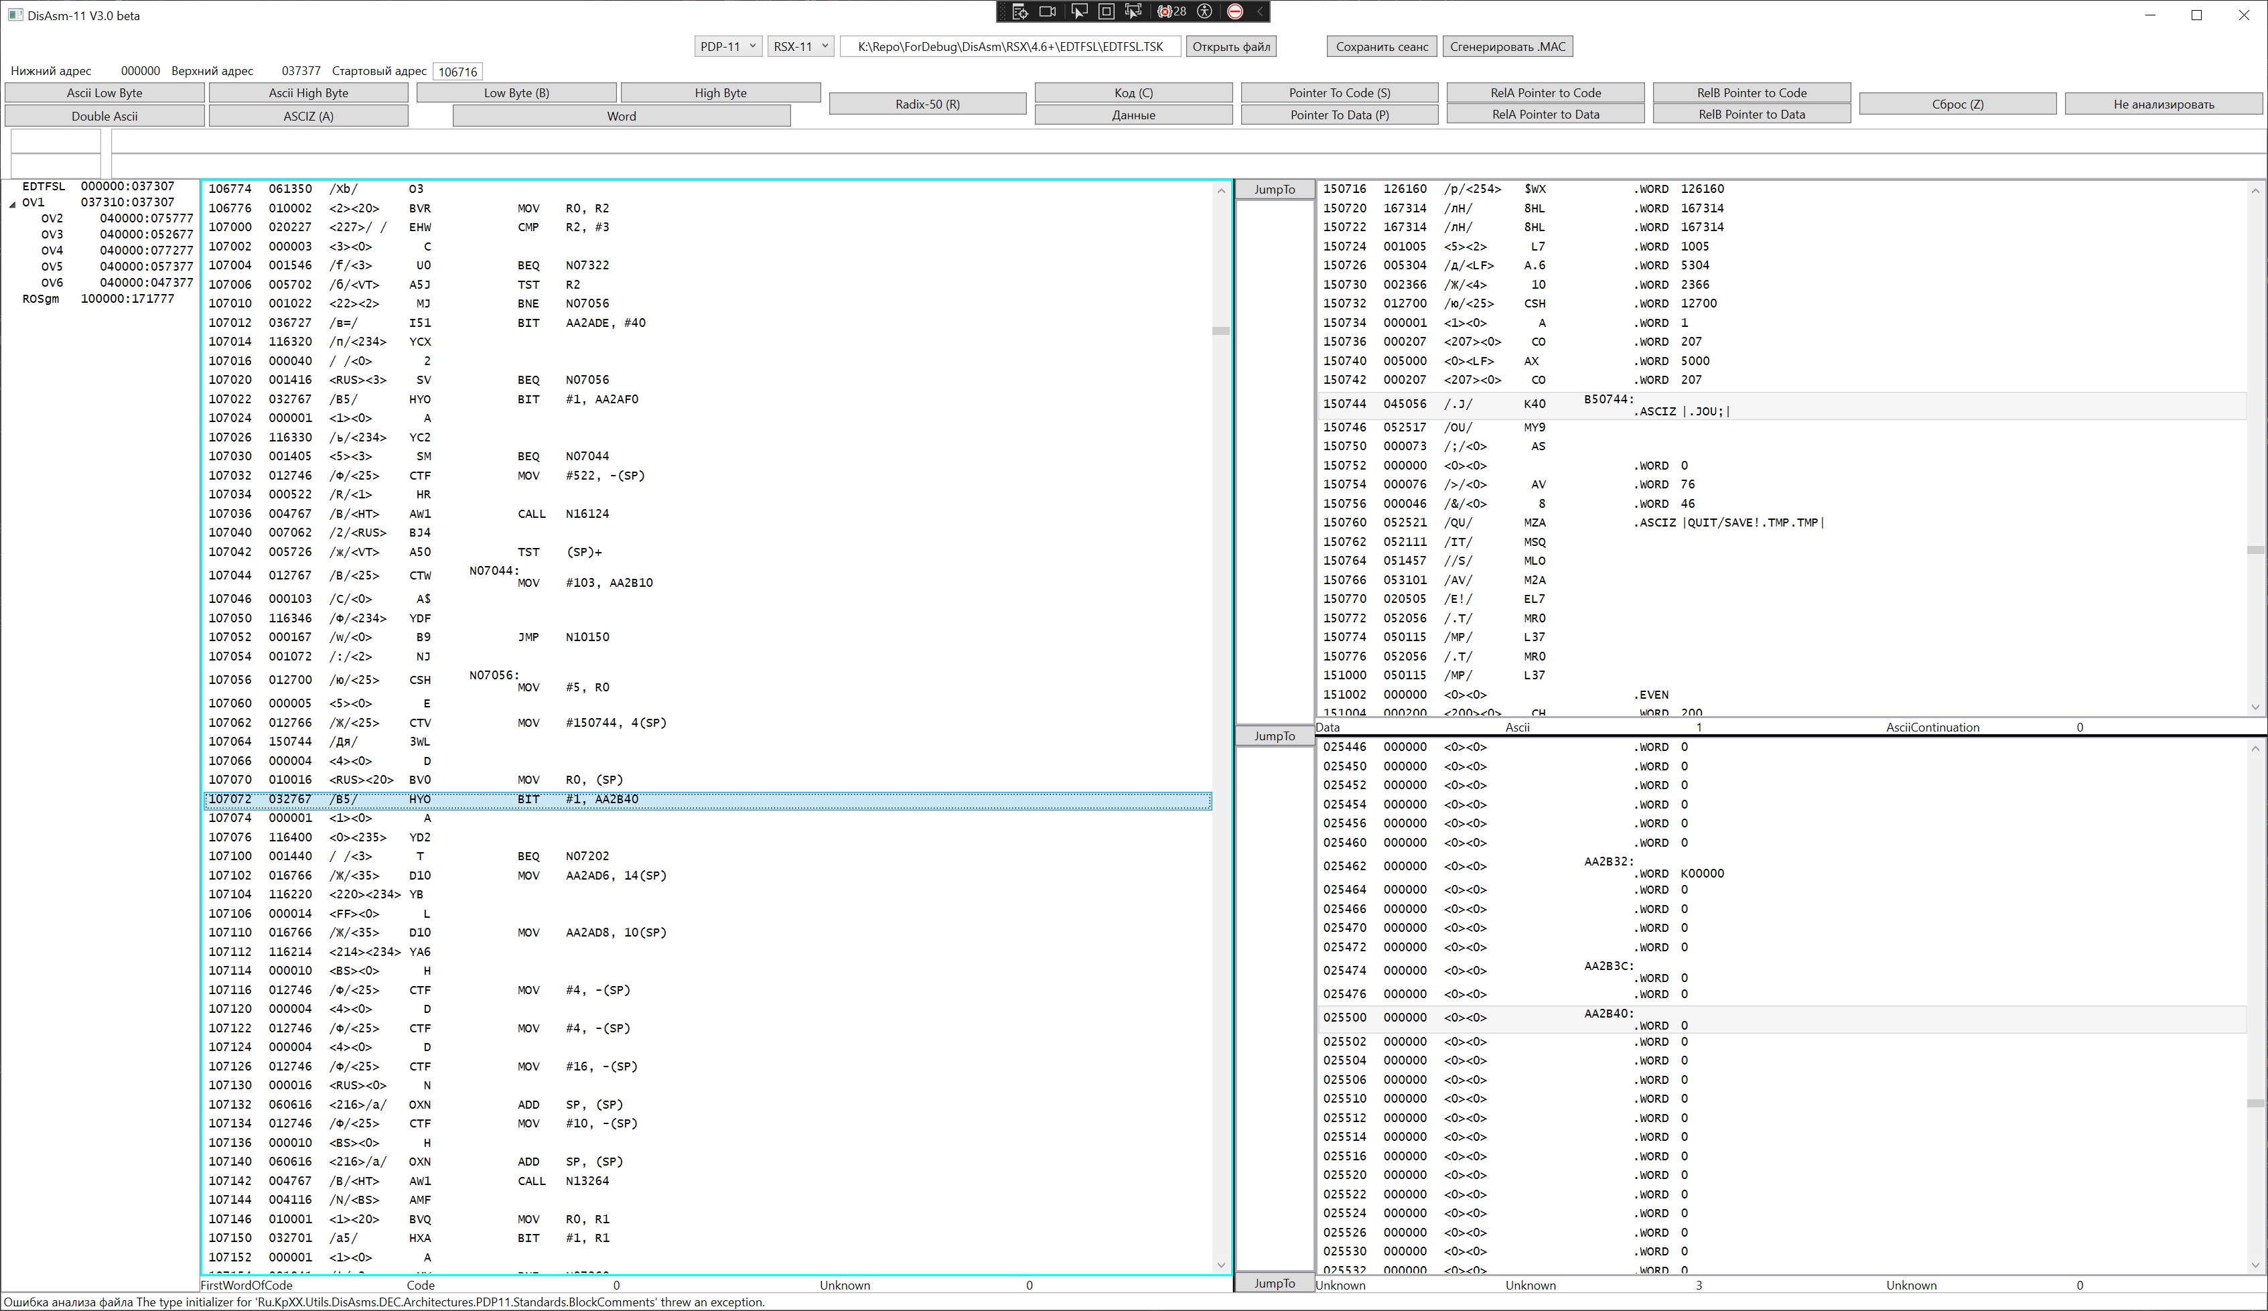Open the RSX-11 system dropdown
2268x1311 pixels.
(800, 47)
